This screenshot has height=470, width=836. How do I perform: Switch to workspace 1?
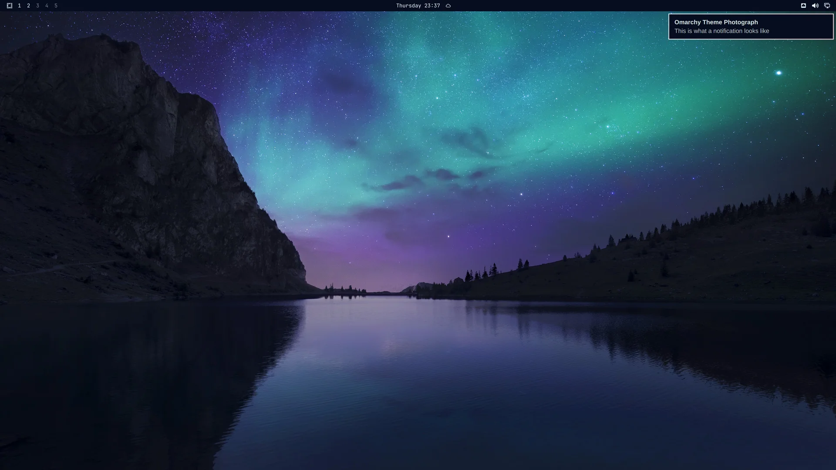pos(19,6)
